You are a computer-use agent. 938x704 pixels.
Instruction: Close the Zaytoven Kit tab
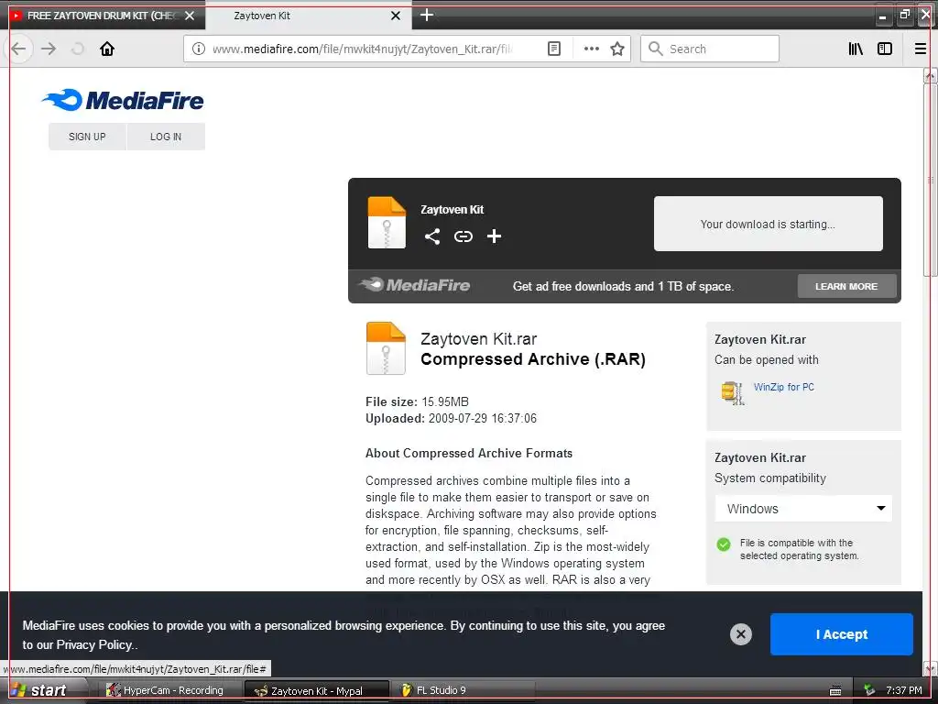tap(396, 16)
